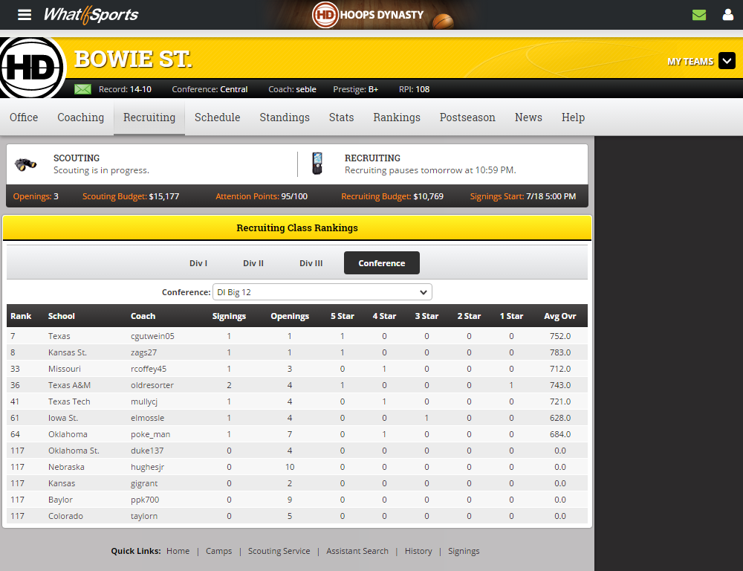The width and height of the screenshot is (743, 571).
Task: Click Texas signings count link
Action: pyautogui.click(x=229, y=336)
